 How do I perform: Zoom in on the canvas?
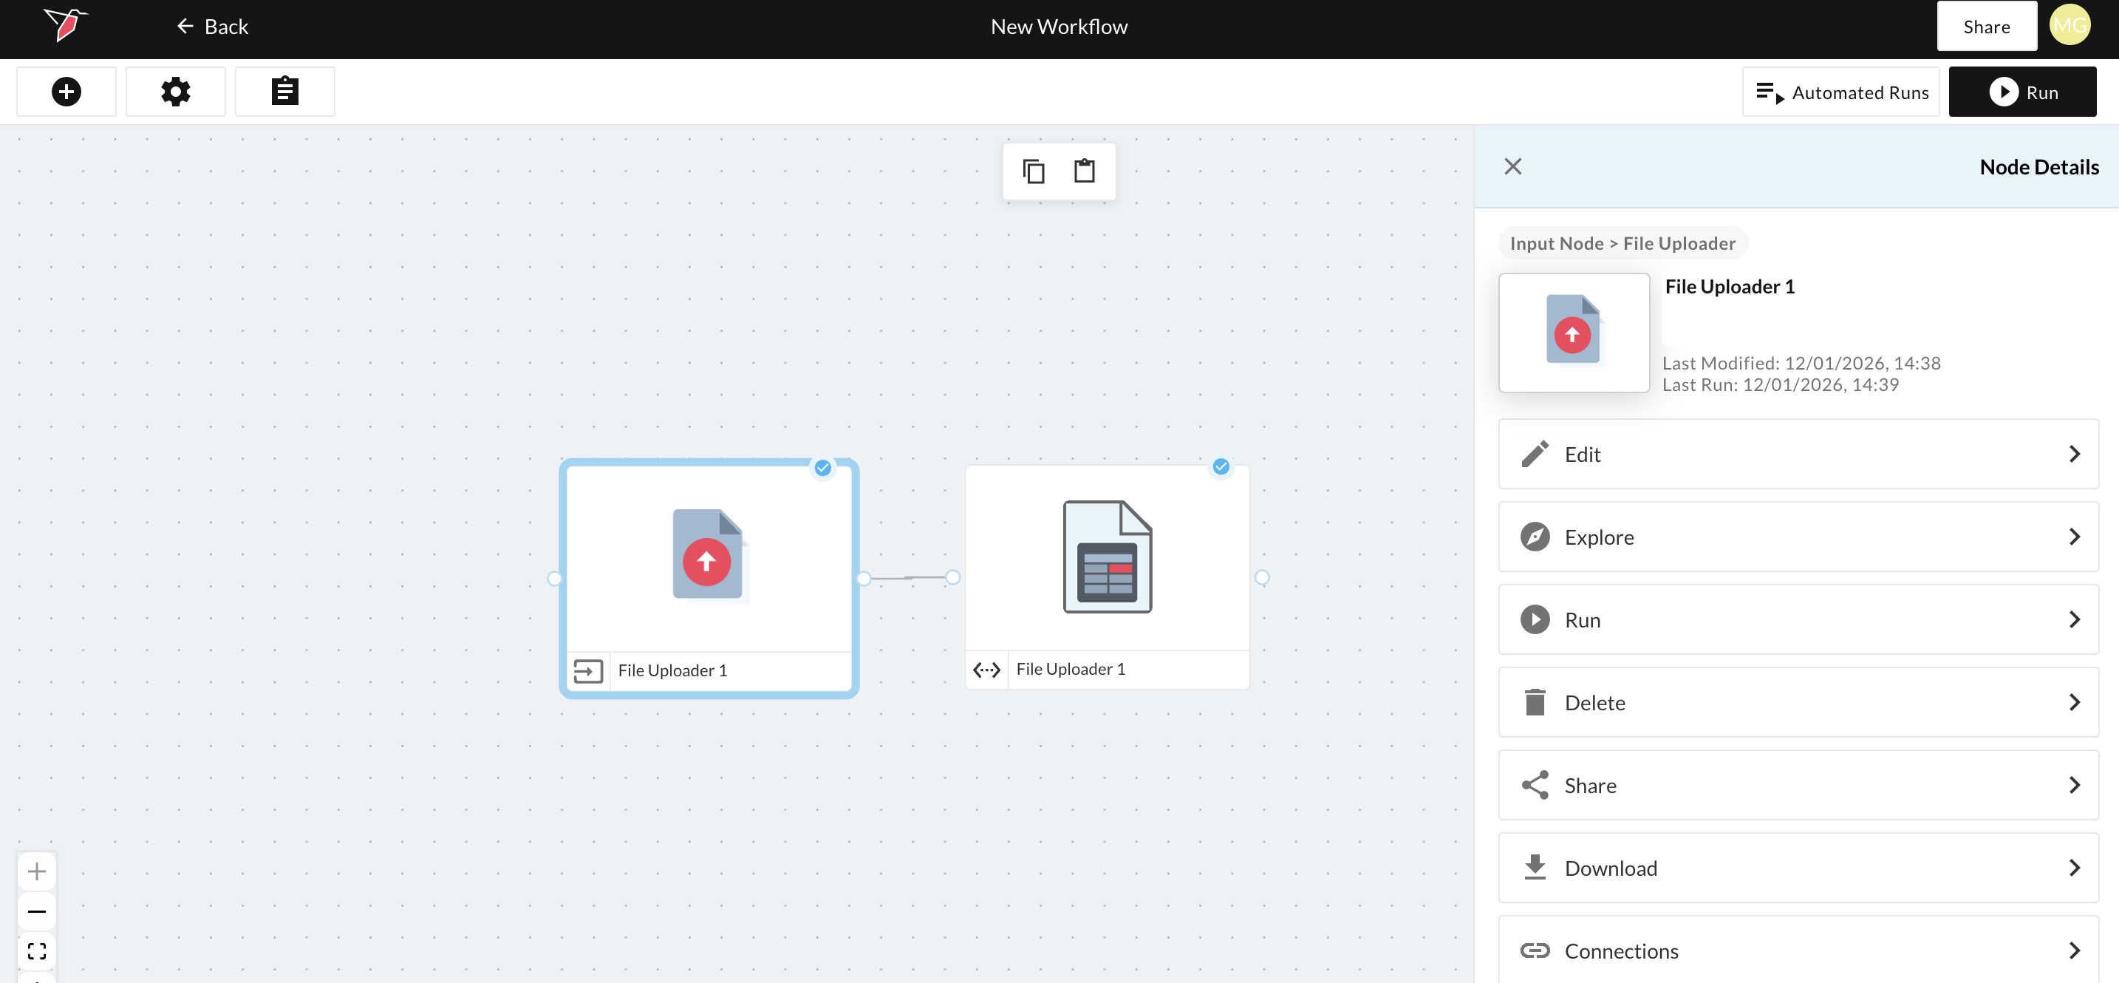click(x=36, y=871)
